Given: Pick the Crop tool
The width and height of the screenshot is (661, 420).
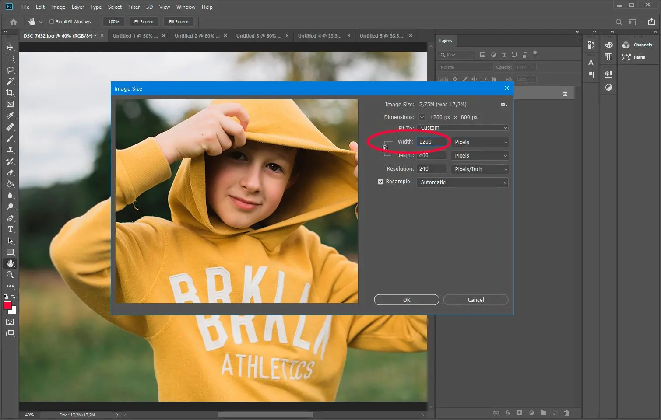Looking at the screenshot, I should point(10,93).
